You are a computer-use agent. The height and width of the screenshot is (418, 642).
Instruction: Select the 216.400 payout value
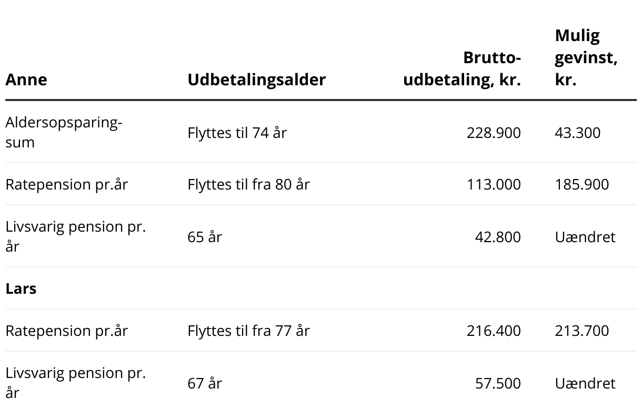click(494, 331)
